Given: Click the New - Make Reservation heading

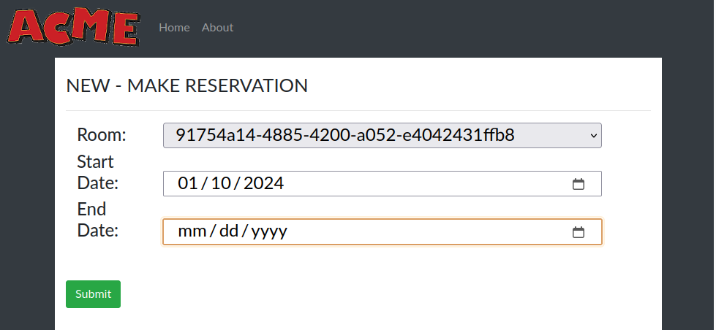Looking at the screenshot, I should tap(186, 85).
